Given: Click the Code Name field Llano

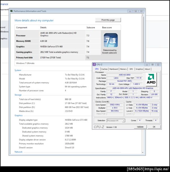Looking at the screenshot, I should [x=116, y=78].
